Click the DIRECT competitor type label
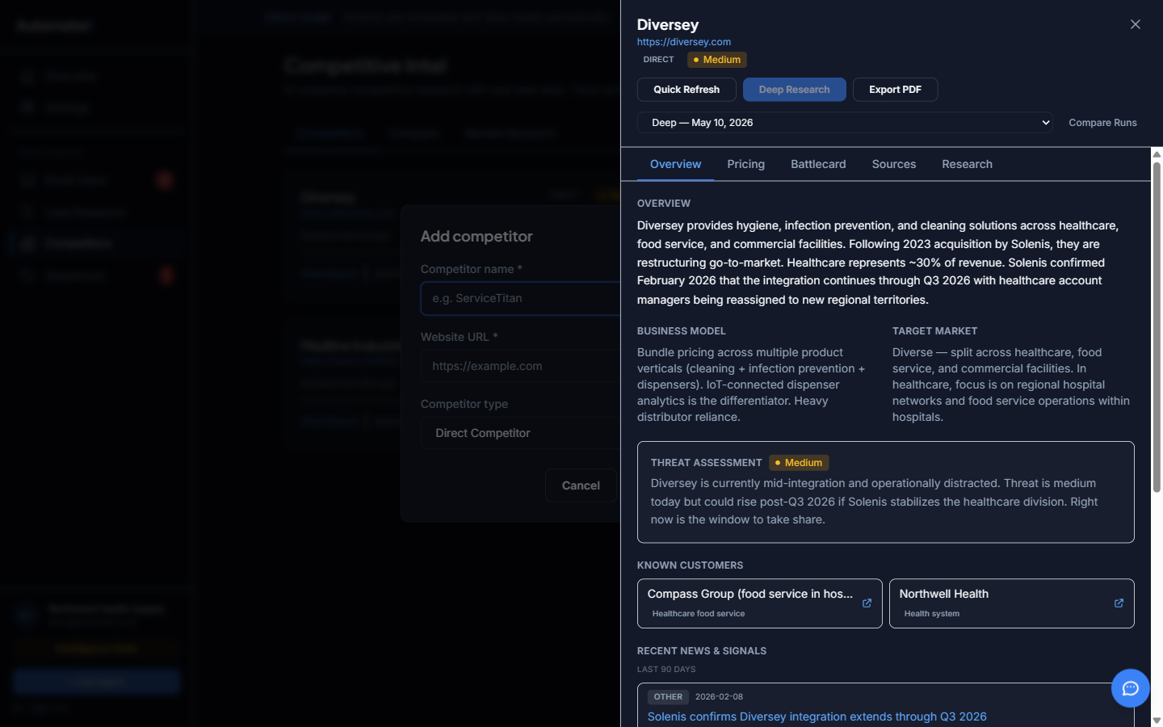The height and width of the screenshot is (727, 1163). pos(658,60)
